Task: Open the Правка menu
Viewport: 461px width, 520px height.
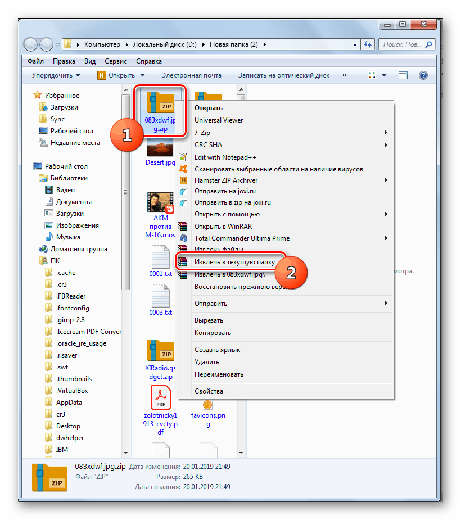Action: point(64,61)
